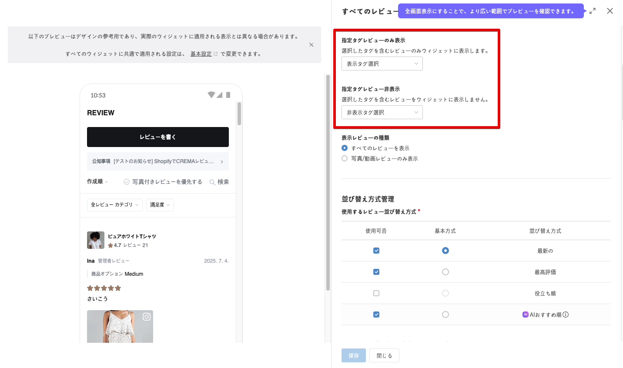Screen dimensions: 623x368
Task: Set 最高評価 as the default sort method
Action: (x=445, y=272)
